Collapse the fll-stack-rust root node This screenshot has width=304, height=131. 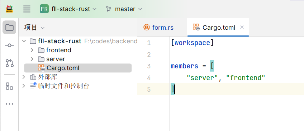[24, 41]
